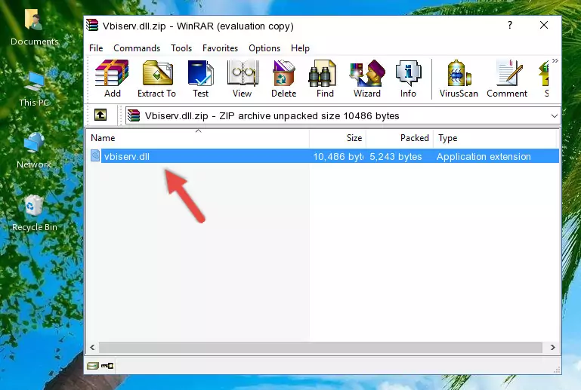This screenshot has height=390, width=581.
Task: Click the horizontal scrollbar left arrow
Action: pos(93,348)
